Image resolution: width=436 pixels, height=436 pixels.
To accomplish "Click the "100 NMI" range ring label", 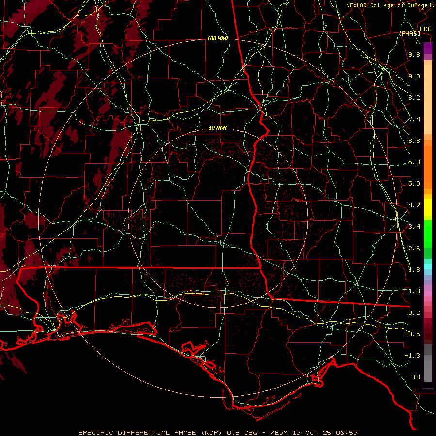I will (218, 38).
